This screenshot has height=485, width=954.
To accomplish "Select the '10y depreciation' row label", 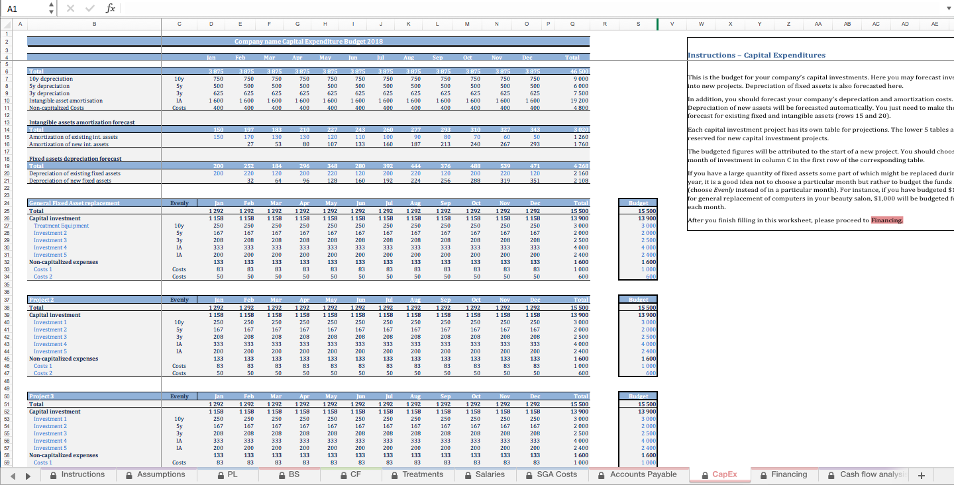I will [x=51, y=79].
